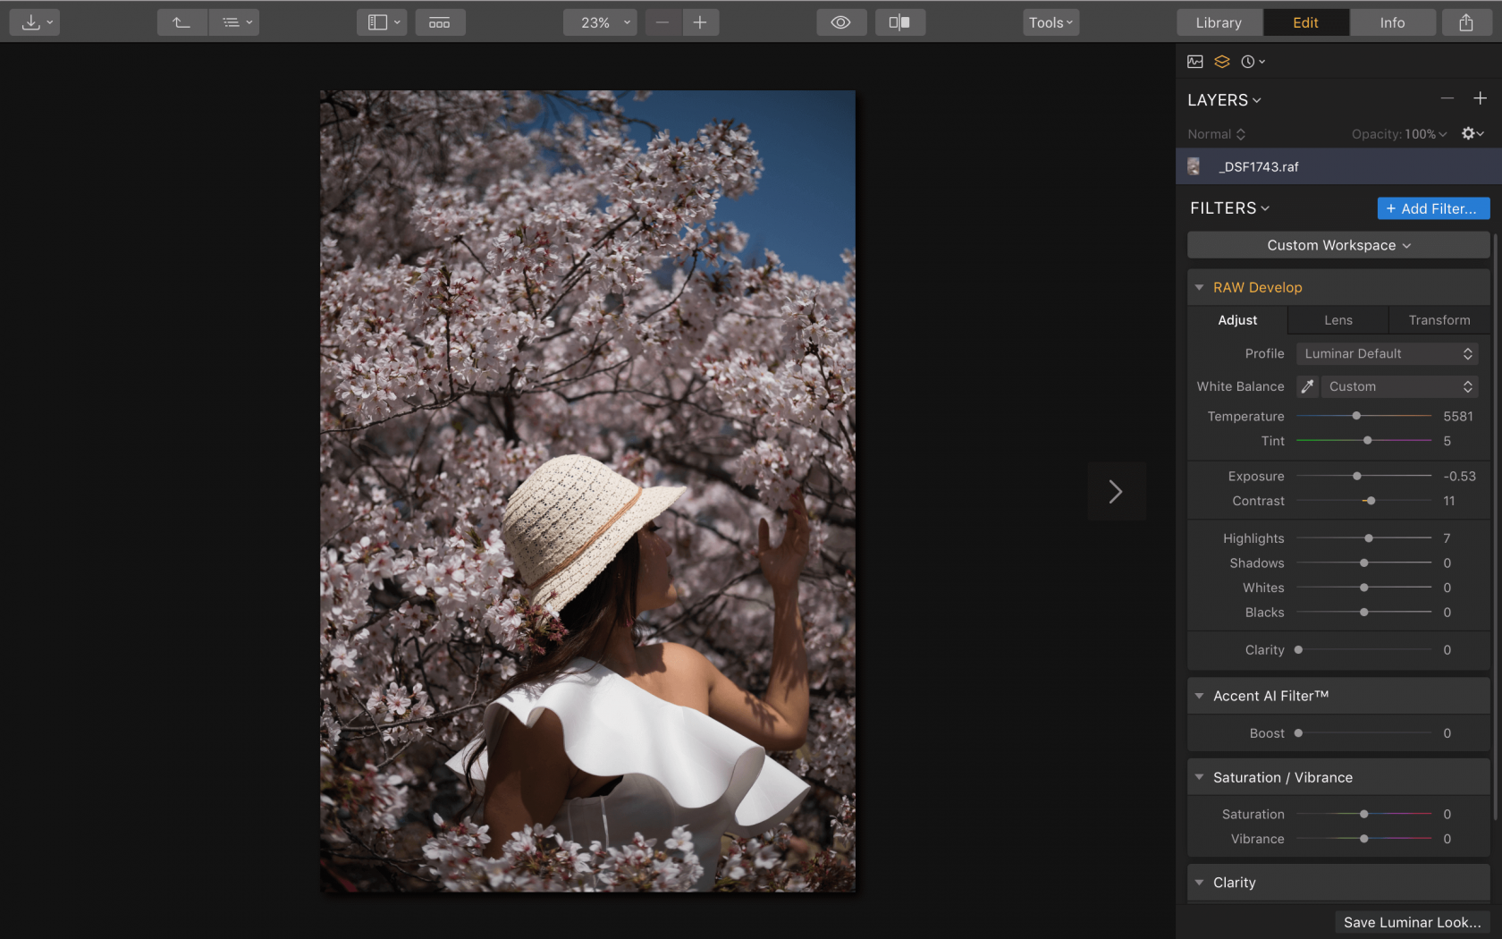Open the import images button
The height and width of the screenshot is (939, 1502).
coord(34,22)
